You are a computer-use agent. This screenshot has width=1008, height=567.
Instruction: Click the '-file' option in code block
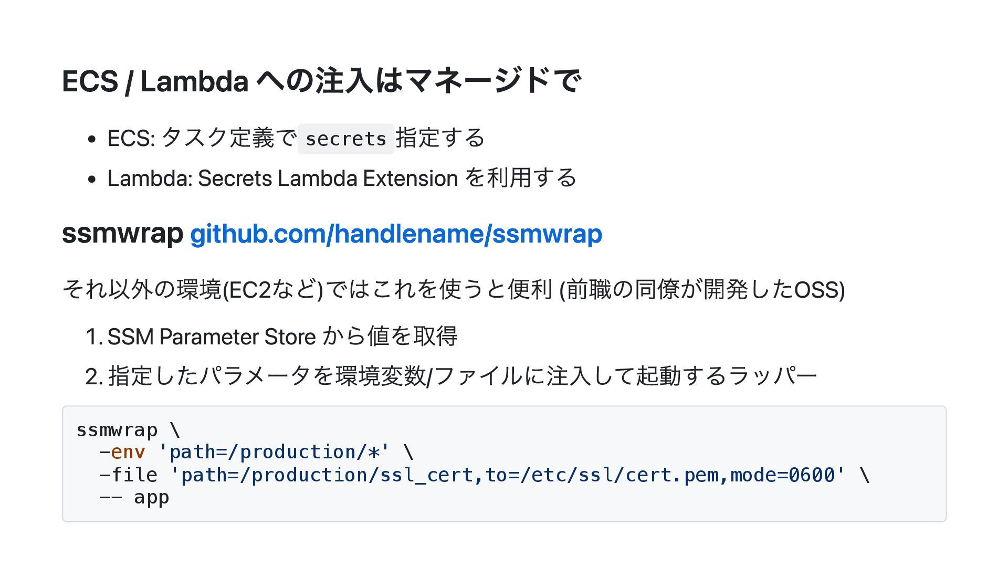(x=128, y=475)
